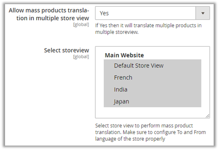This screenshot has height=150, width=219.
Task: Click the Main Website group heading
Action: click(124, 55)
